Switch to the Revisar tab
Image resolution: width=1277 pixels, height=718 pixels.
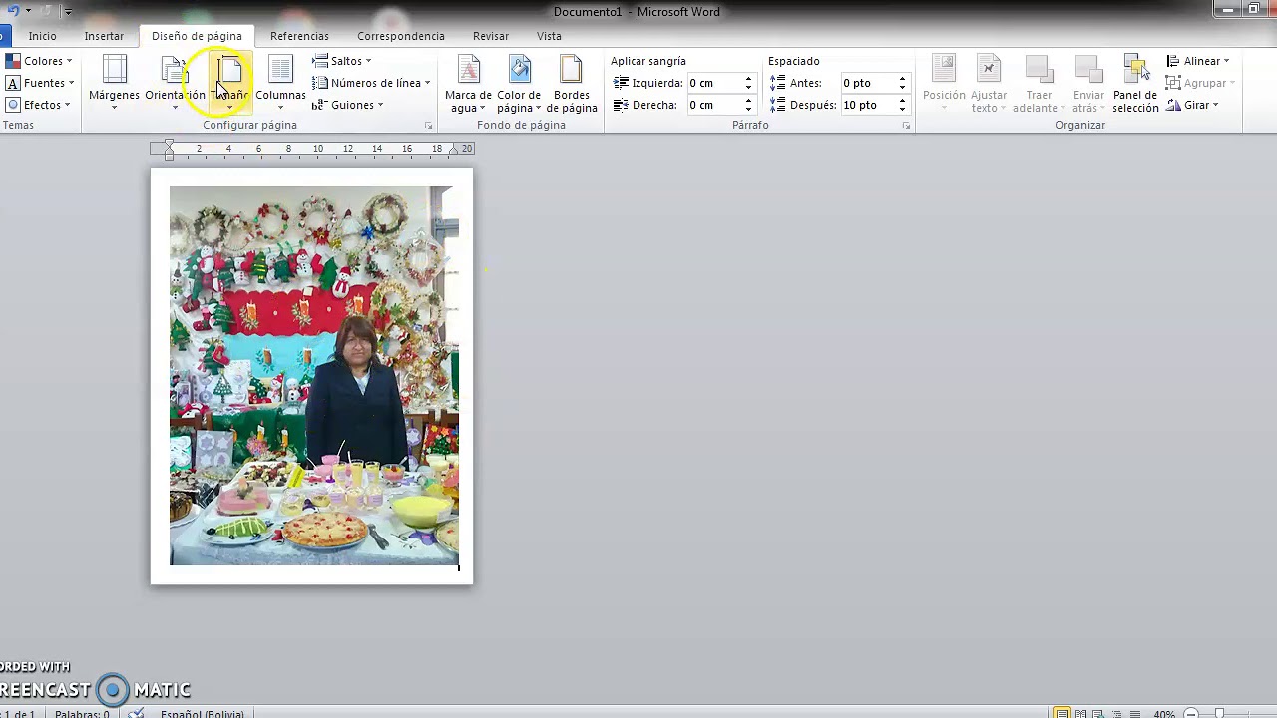click(491, 36)
